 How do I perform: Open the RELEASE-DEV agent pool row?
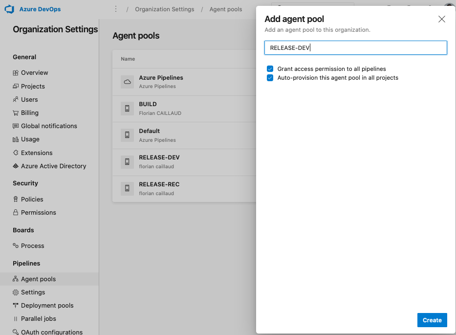coord(184,162)
